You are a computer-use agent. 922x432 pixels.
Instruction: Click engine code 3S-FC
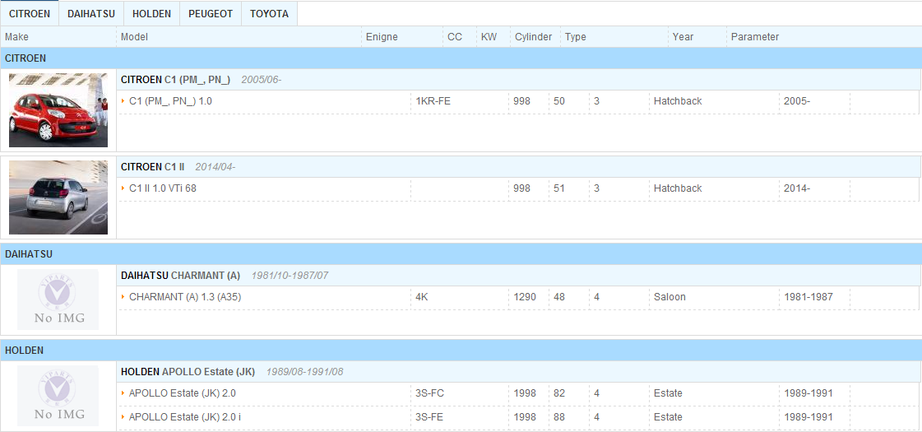pyautogui.click(x=430, y=393)
